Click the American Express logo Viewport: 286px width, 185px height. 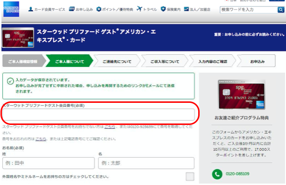tap(11, 9)
